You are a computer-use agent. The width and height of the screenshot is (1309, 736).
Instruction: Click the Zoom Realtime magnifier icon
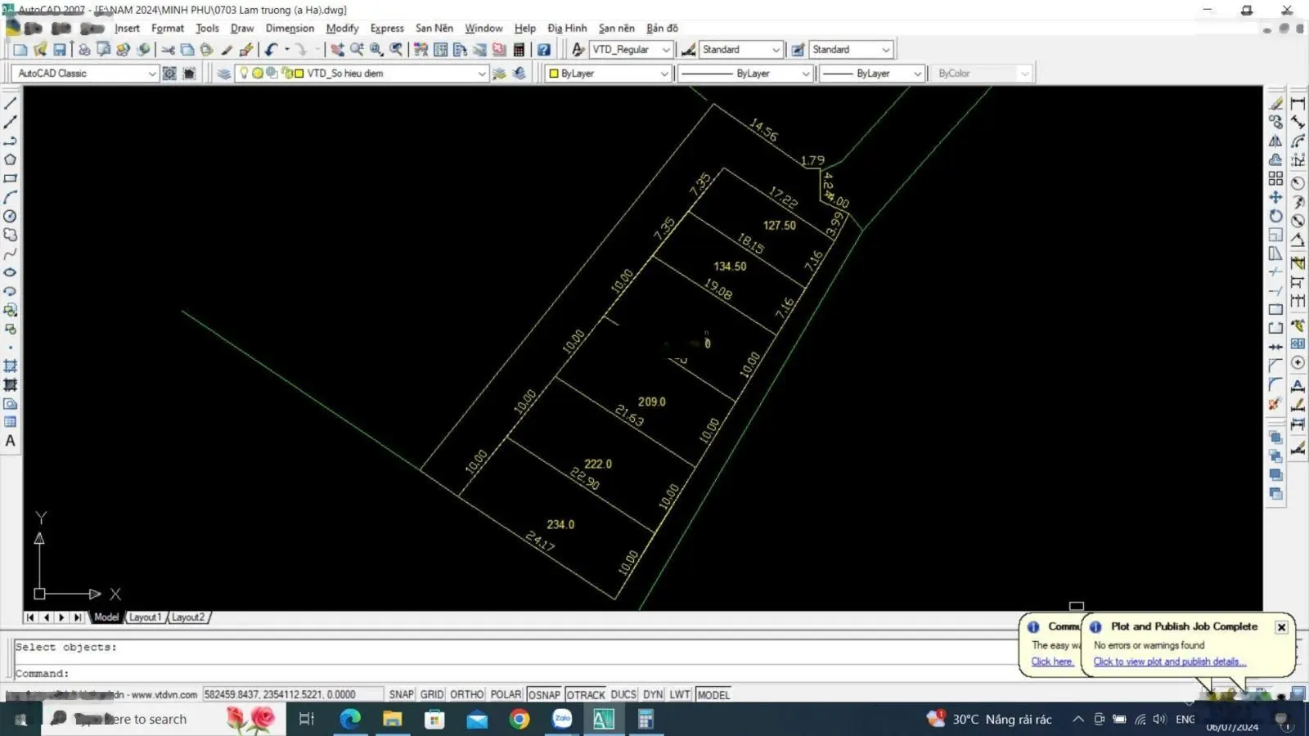tap(357, 50)
